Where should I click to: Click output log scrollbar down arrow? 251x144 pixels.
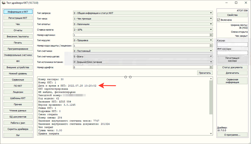tap(211, 133)
